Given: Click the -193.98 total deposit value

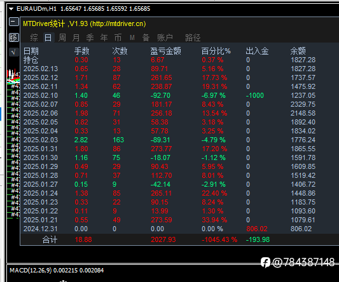Looking at the screenshot, I should pos(258,239).
